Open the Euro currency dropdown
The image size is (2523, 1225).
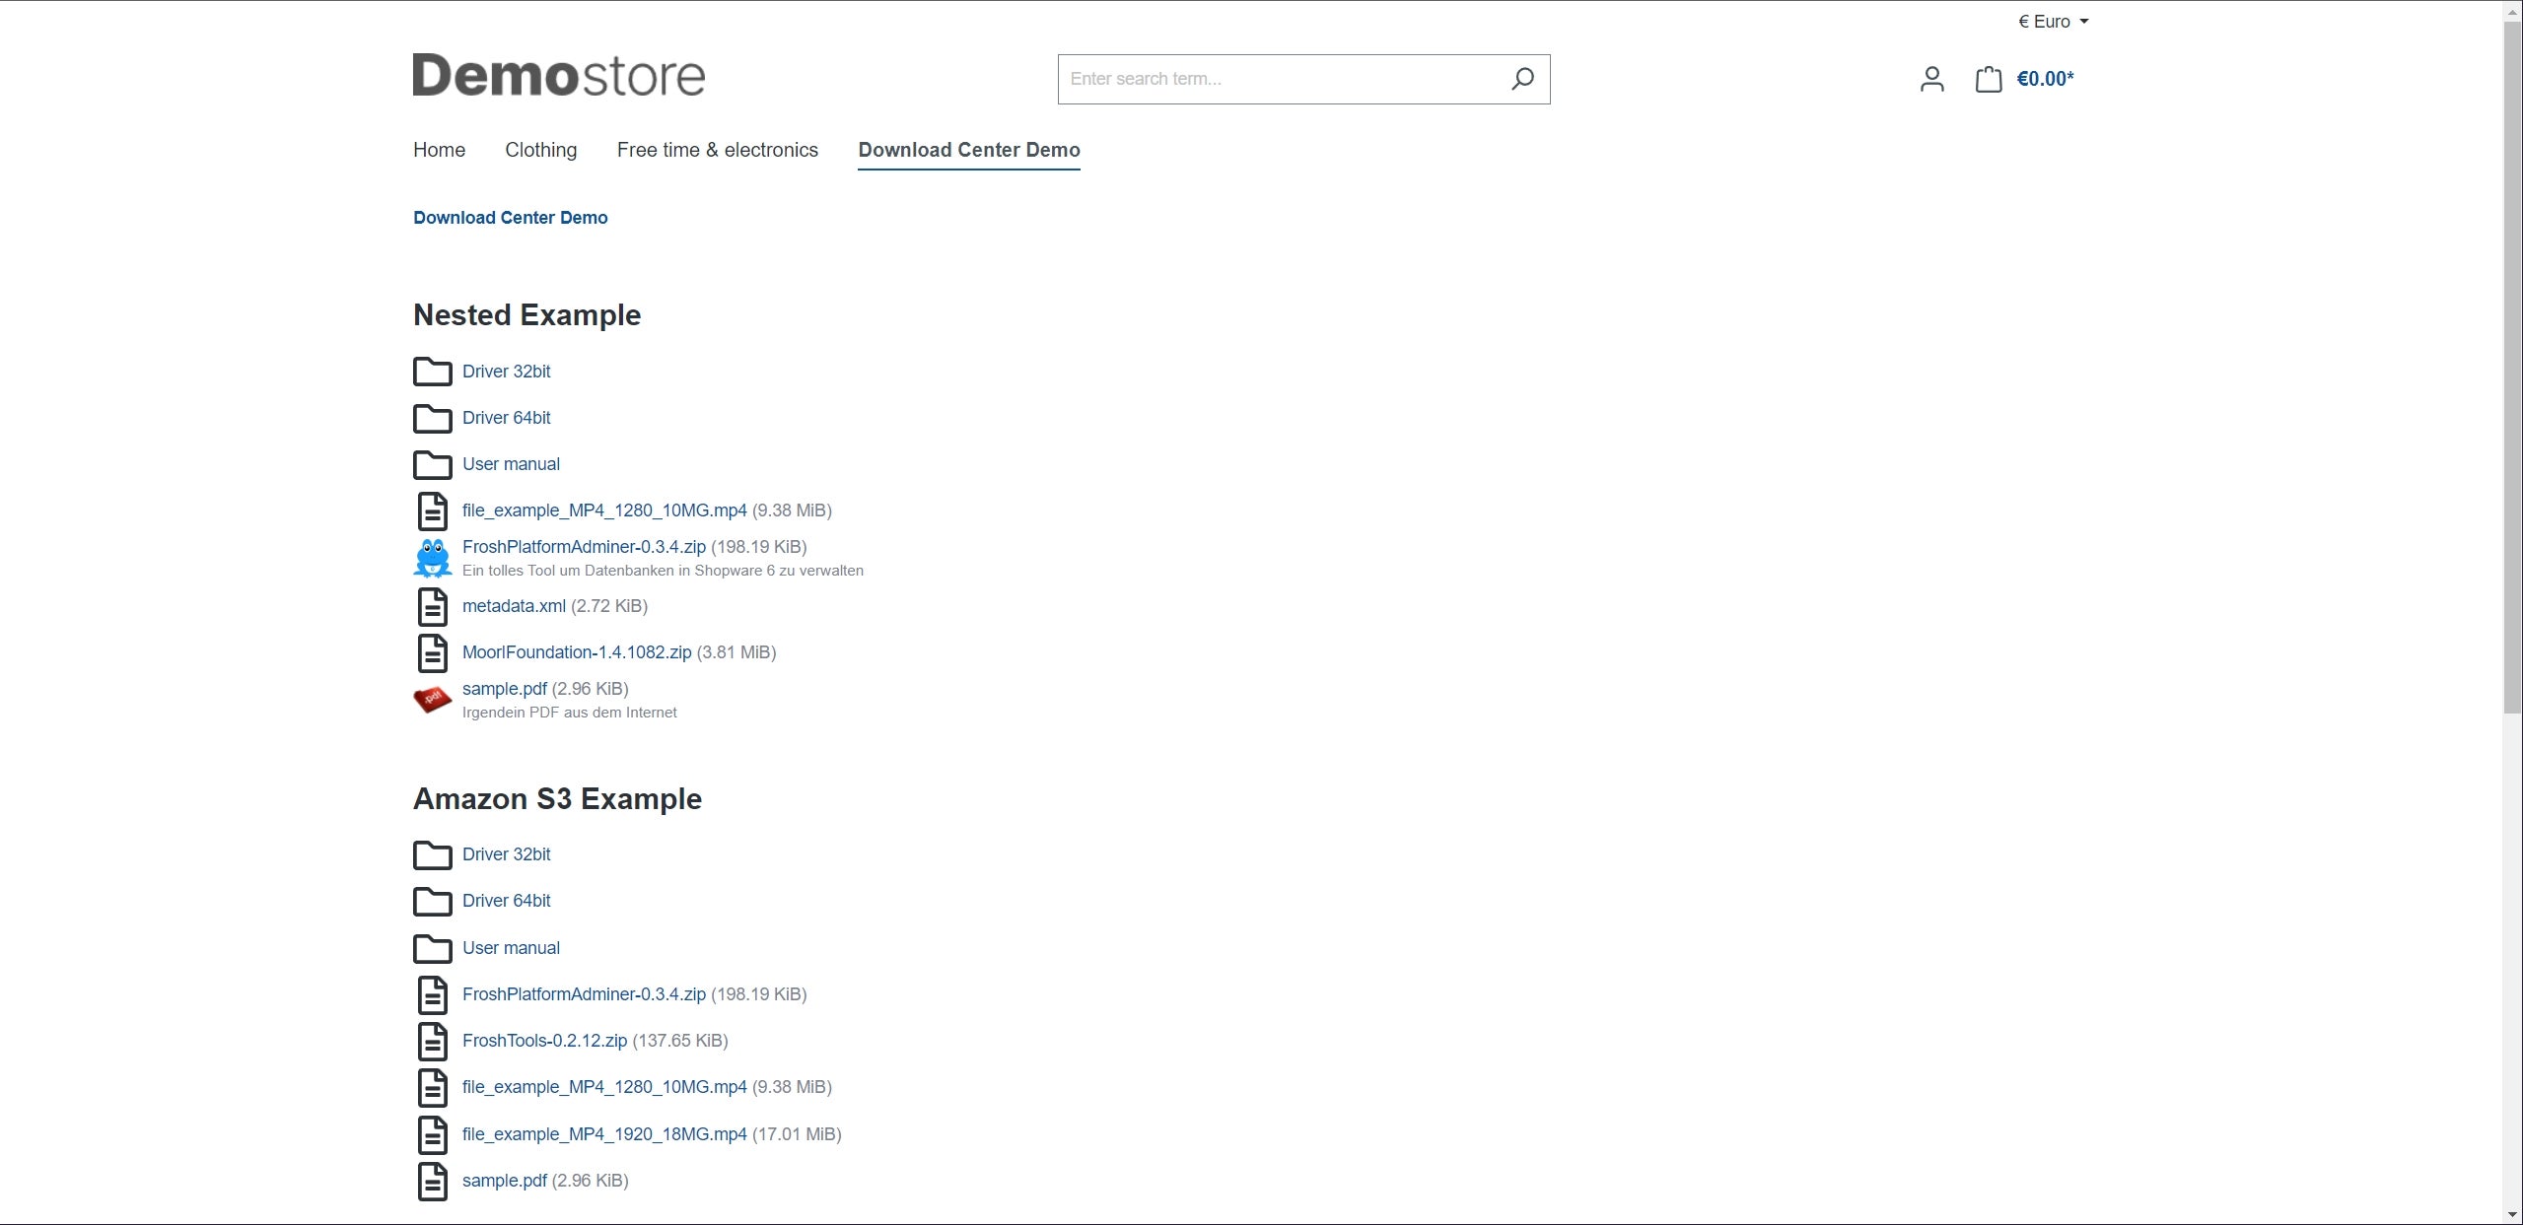2054,22
